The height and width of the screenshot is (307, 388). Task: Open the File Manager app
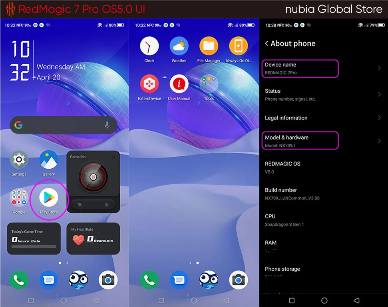[x=209, y=46]
